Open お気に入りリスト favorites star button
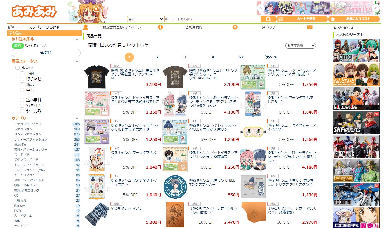The height and width of the screenshot is (228, 390). (354, 19)
